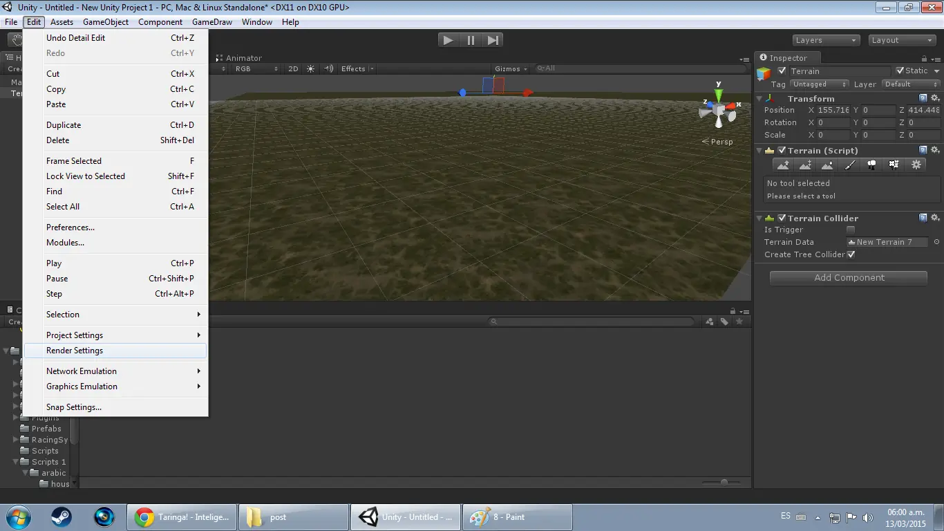Viewport: 944px width, 531px height.
Task: Toggle scene audio speaker icon
Action: tap(328, 68)
